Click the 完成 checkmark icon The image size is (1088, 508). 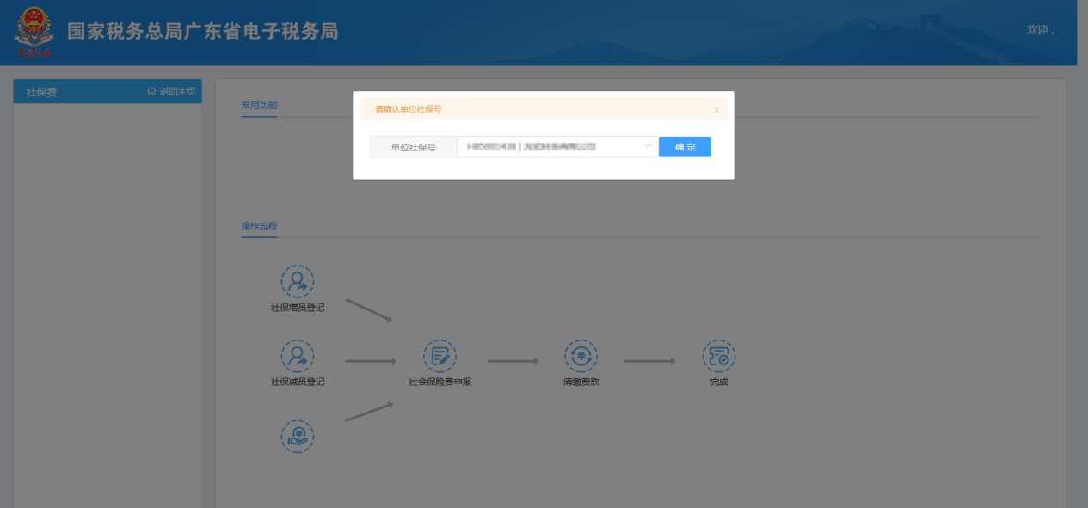pyautogui.click(x=718, y=356)
